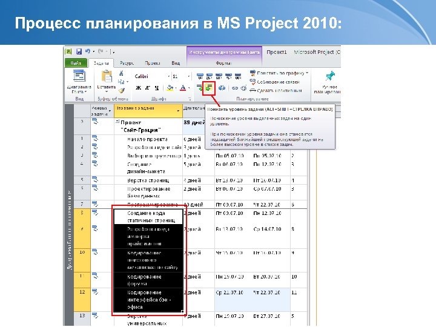Click the Save icon in quick access toolbar

point(79,51)
